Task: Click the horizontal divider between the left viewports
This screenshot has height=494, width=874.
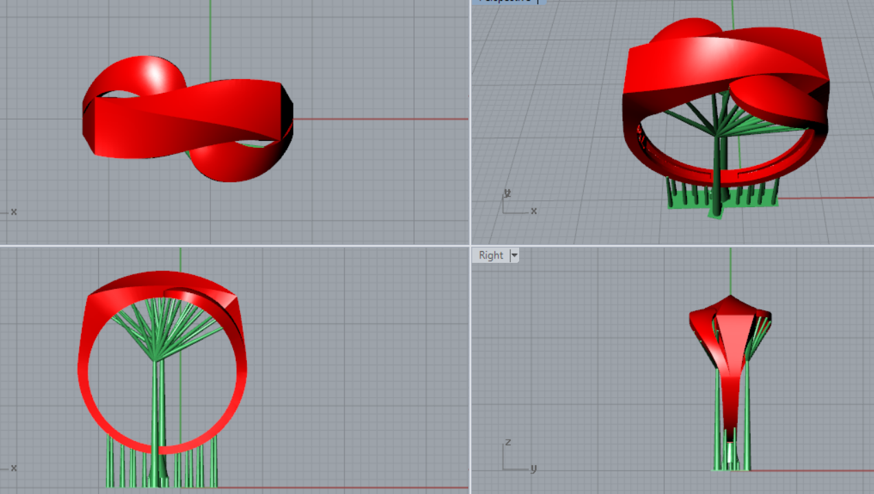Action: [234, 246]
